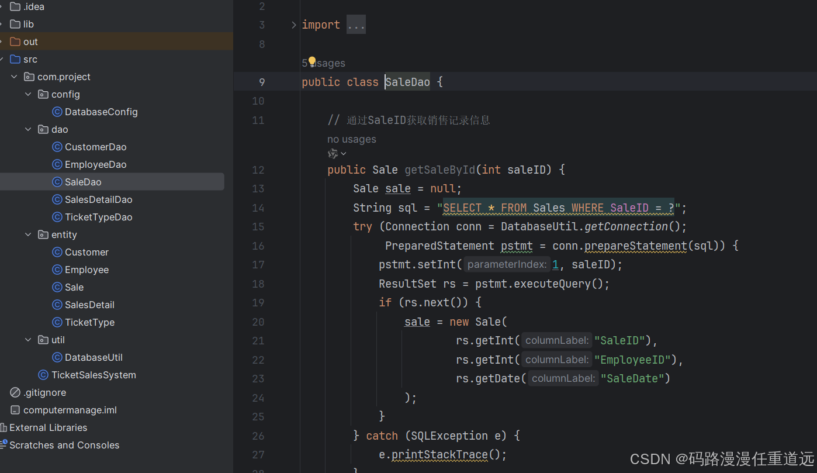Click the .gitignore file icon

[15, 392]
